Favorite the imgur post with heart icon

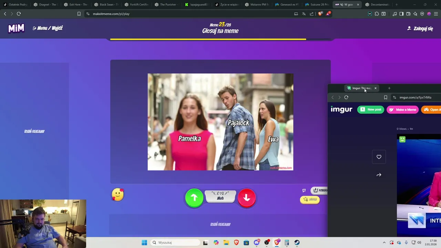pos(379,157)
